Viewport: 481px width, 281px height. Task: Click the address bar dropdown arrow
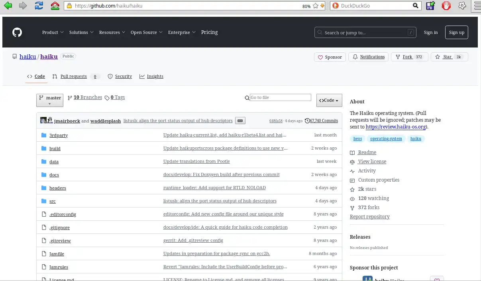pyautogui.click(x=322, y=6)
